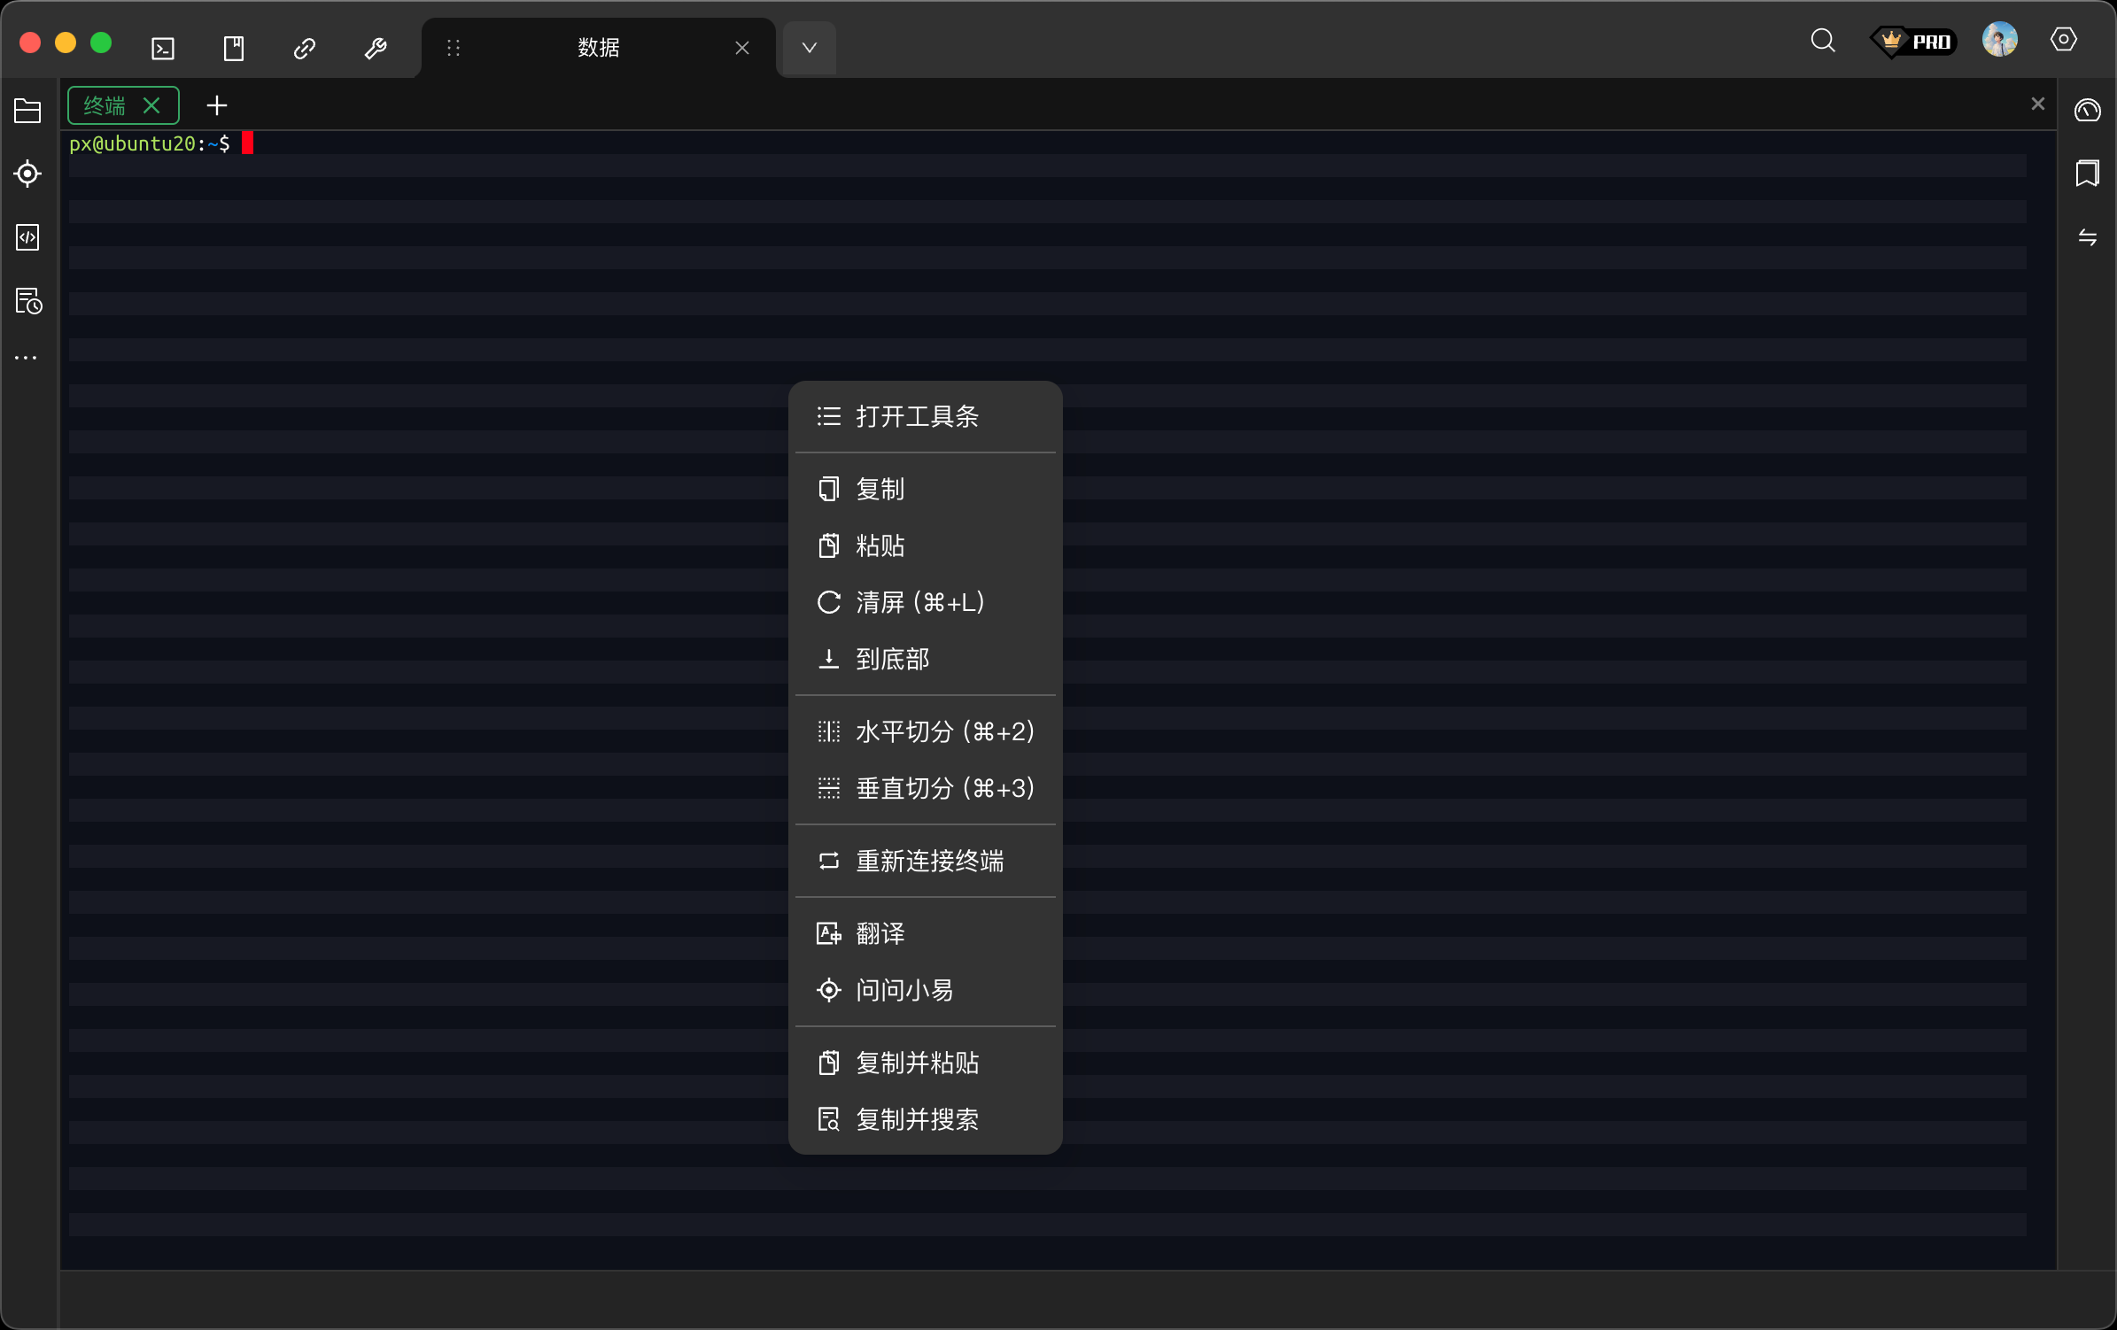
Task: Click 重新连接终端 menu entry
Action: 929,861
